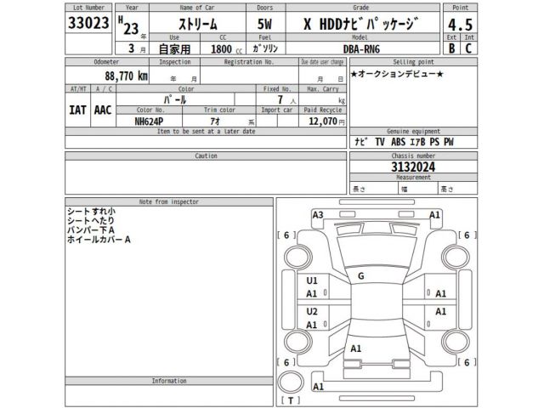This screenshot has height=408, width=544.
Task: Click the air conditioning value AAC
Action: tap(103, 110)
